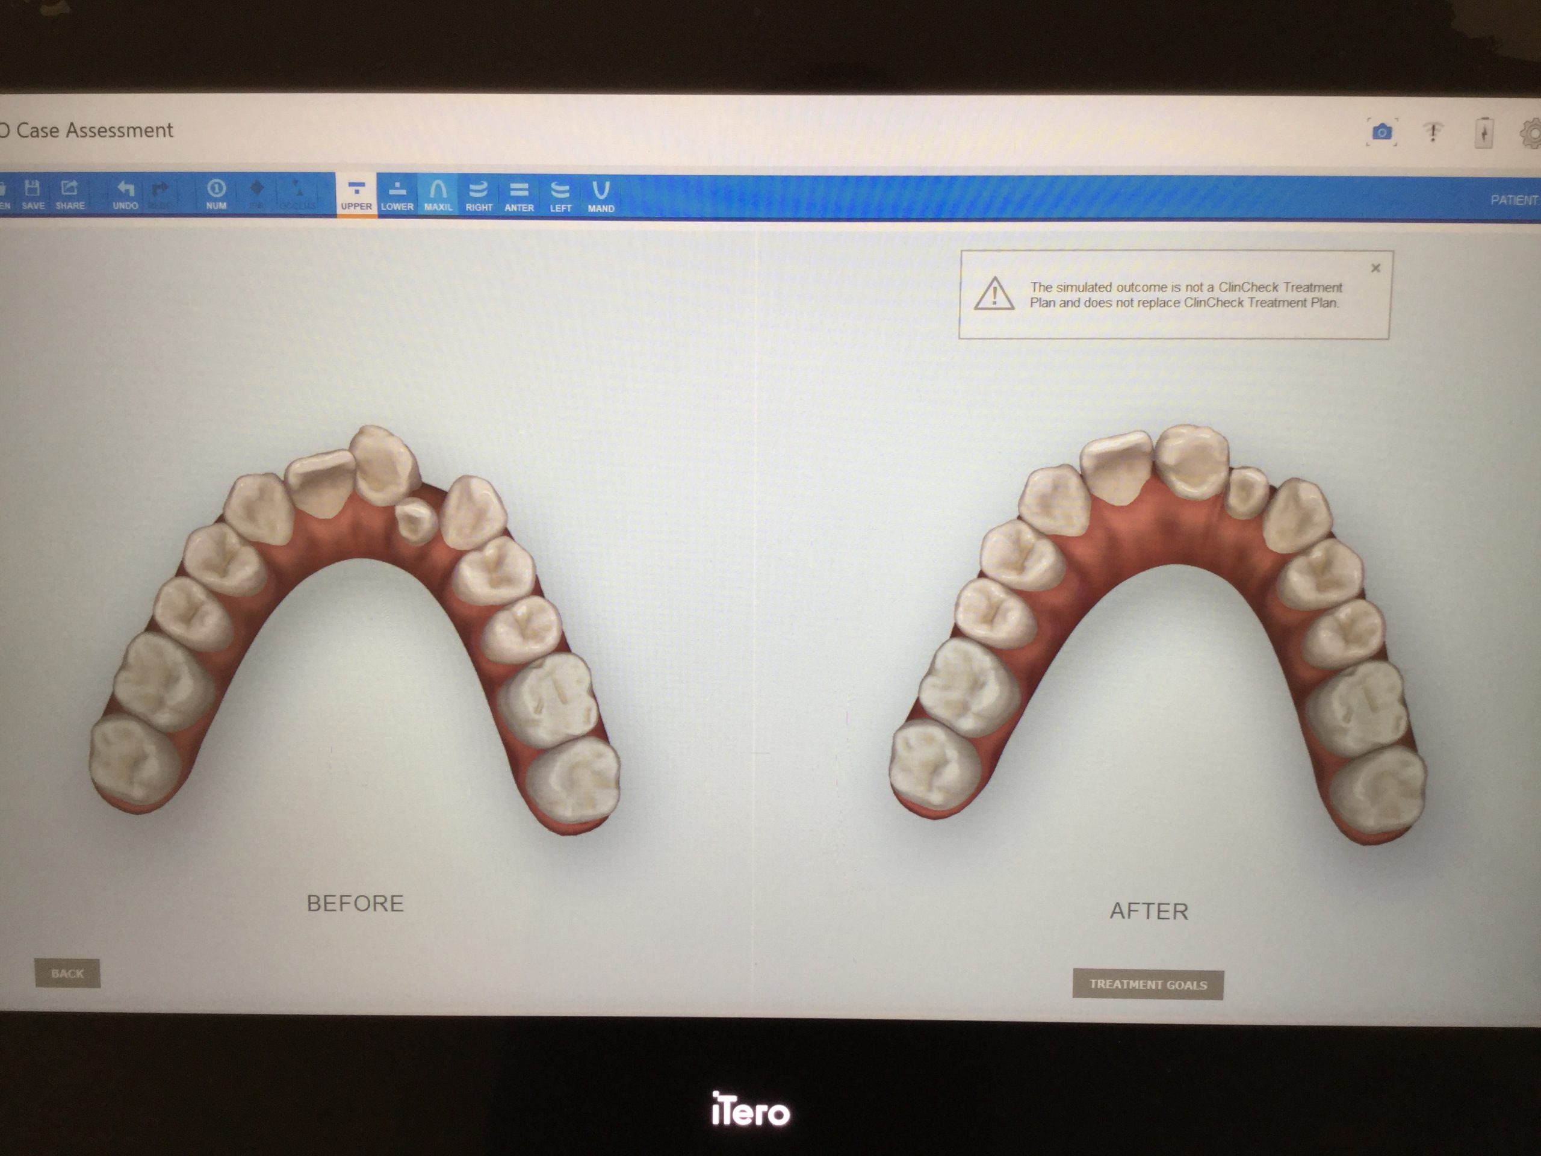This screenshot has height=1156, width=1541.
Task: Switch to the Right side view
Action: tap(479, 195)
